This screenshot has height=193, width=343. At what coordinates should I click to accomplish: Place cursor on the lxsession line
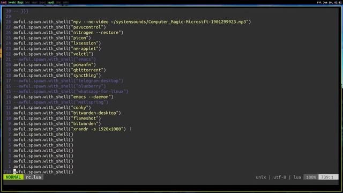(57, 43)
